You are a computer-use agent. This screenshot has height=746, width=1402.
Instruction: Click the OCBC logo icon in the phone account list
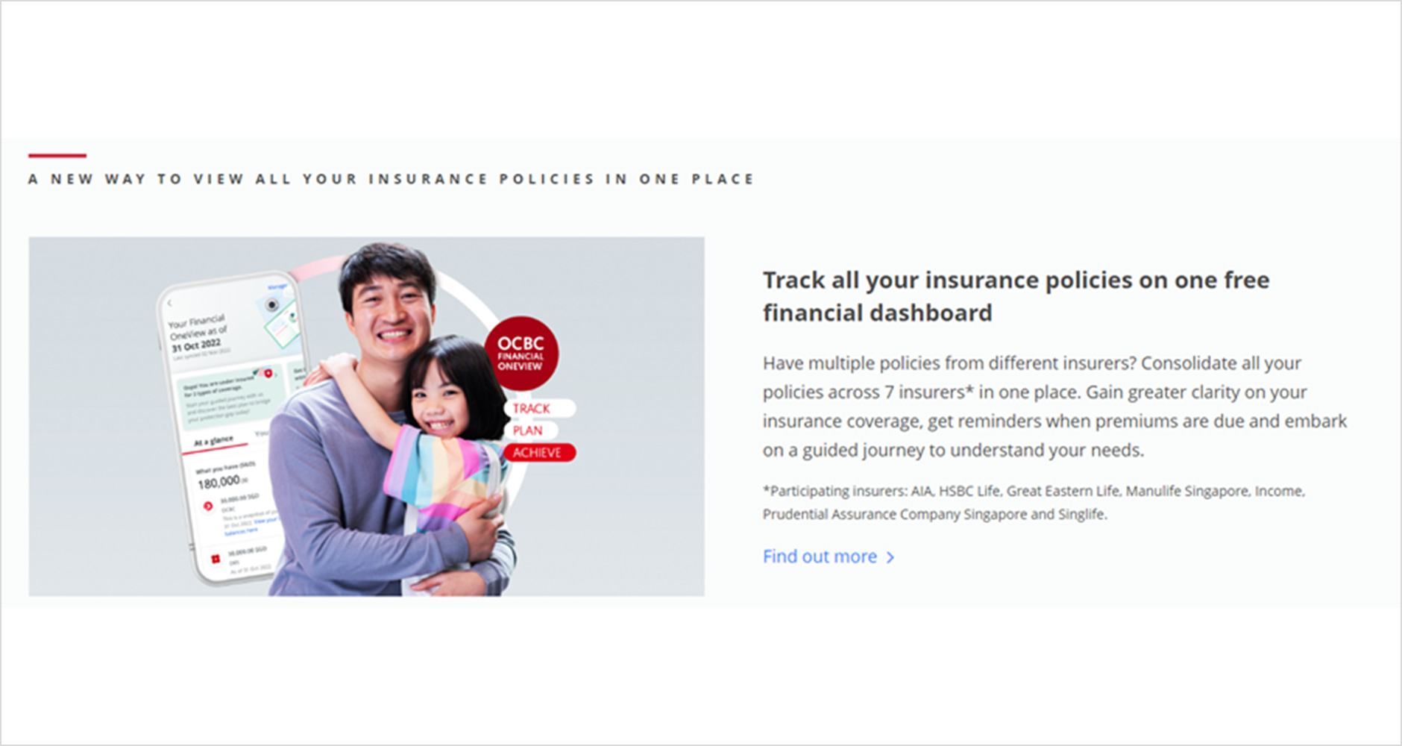tap(207, 506)
